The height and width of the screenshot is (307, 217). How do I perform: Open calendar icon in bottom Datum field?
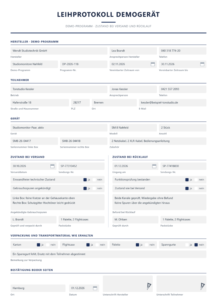95,288
